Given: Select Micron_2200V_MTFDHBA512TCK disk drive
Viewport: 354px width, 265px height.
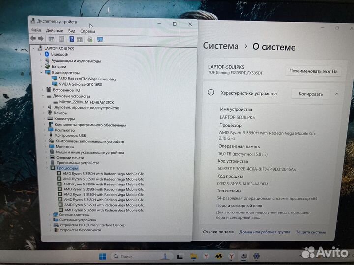Looking at the screenshot, I should 87,102.
